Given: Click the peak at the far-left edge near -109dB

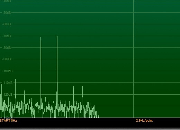Looking at the screenshot, I should click(2, 81).
